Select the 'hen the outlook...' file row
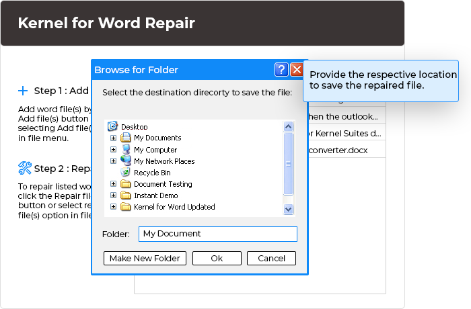 pos(347,116)
